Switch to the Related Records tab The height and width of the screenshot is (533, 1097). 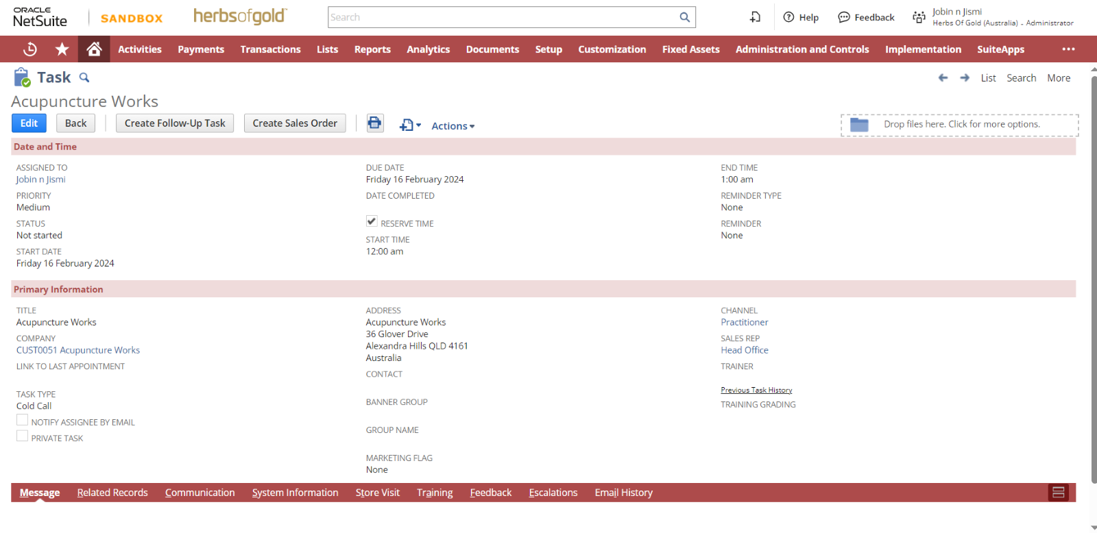(112, 493)
